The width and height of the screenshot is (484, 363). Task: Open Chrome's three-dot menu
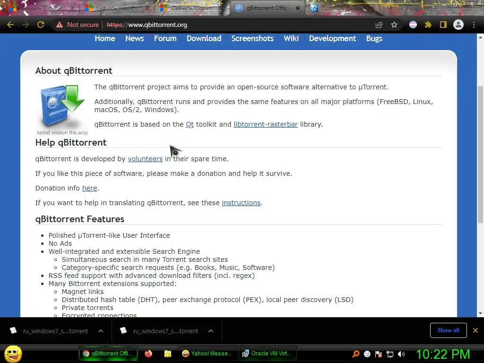click(474, 25)
